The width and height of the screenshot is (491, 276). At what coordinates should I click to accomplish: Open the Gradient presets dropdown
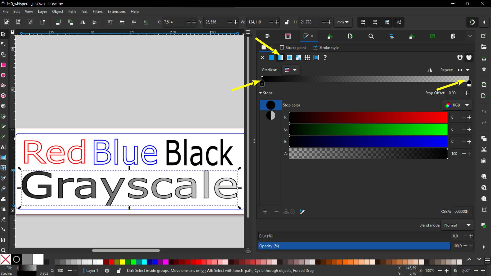(x=291, y=70)
